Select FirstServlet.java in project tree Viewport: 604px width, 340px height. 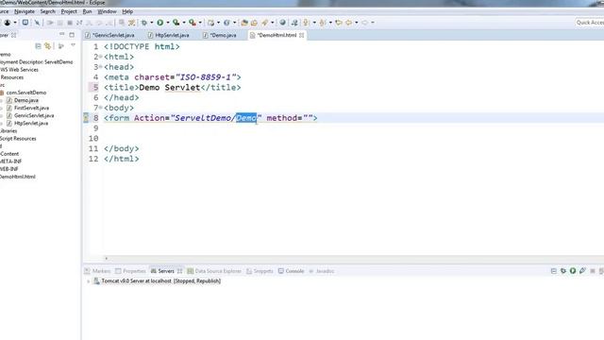[x=31, y=108]
